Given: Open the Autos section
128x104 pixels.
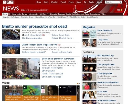Looking at the screenshot, I should pyautogui.click(x=79, y=2).
